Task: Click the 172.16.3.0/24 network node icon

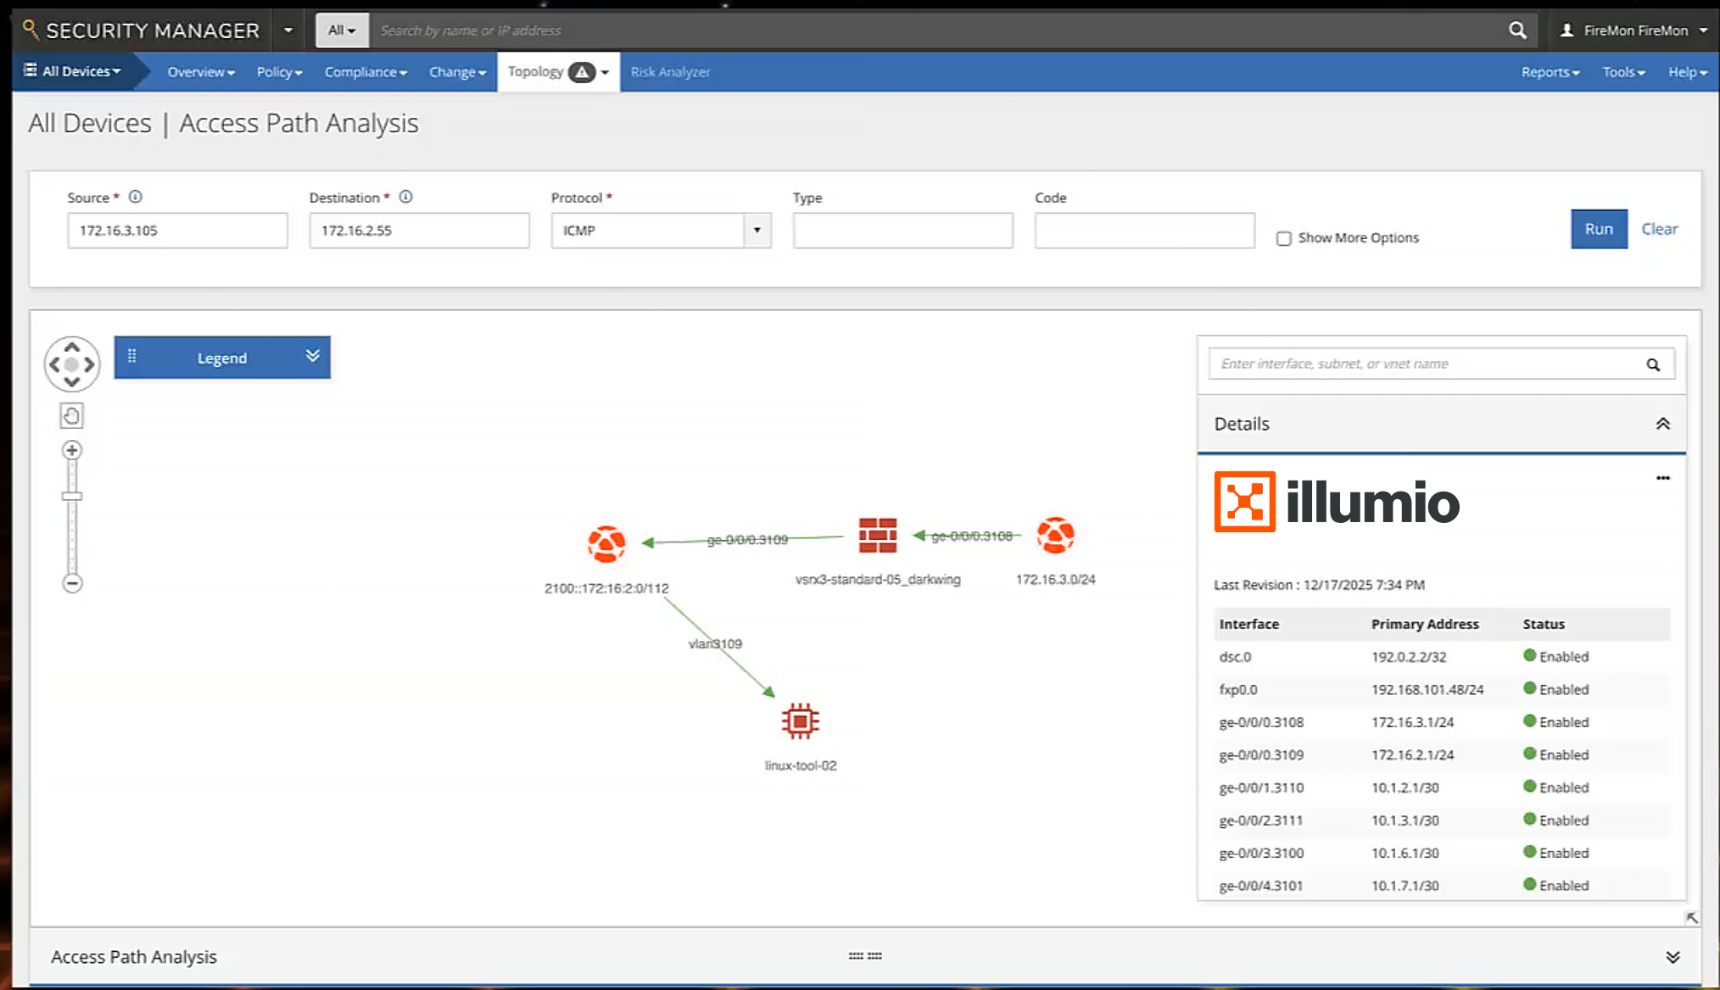Action: point(1055,536)
